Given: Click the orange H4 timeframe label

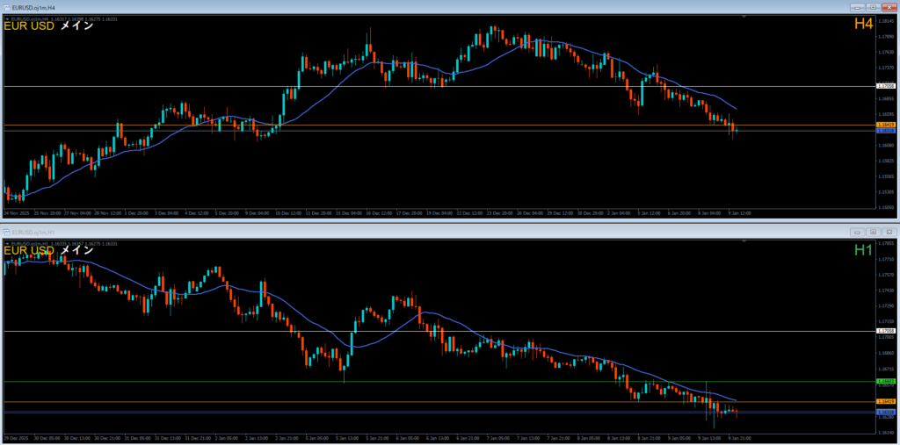Looking at the screenshot, I should click(x=863, y=25).
